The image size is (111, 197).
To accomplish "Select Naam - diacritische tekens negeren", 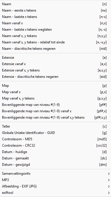I will (x=56, y=49).
